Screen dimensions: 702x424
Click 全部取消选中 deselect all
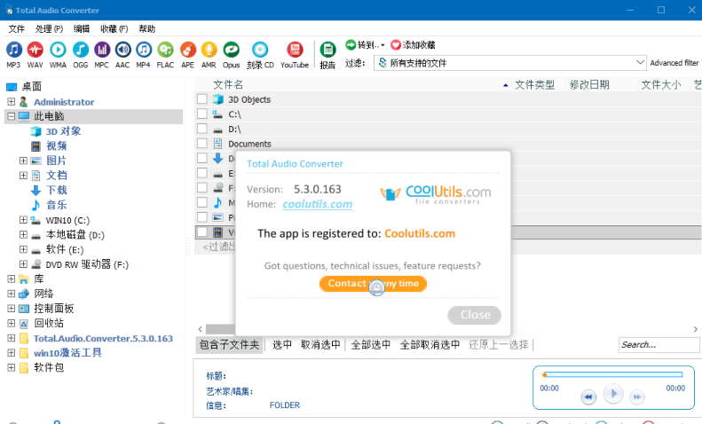pyautogui.click(x=430, y=345)
